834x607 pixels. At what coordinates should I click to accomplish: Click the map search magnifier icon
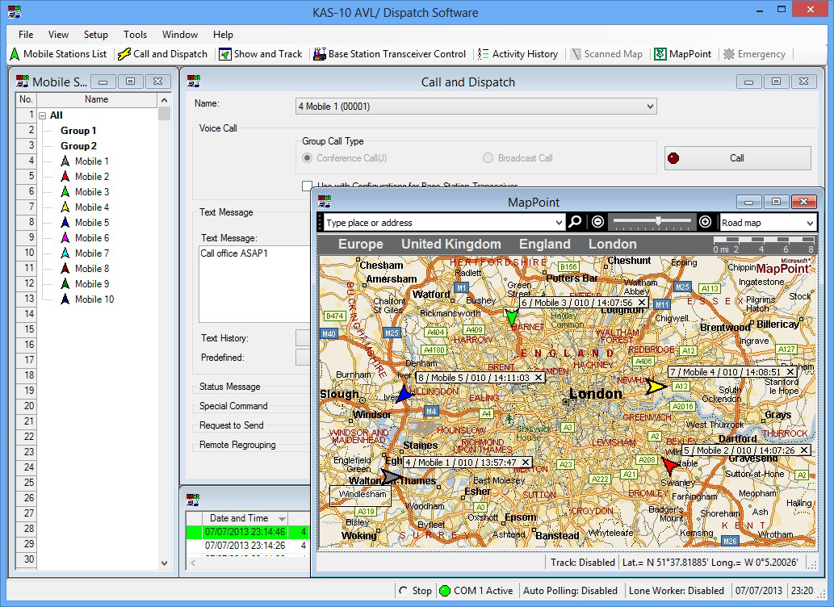575,221
